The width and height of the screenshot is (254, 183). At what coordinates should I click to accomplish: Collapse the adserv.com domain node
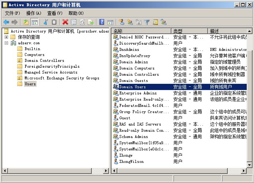coord(6,43)
